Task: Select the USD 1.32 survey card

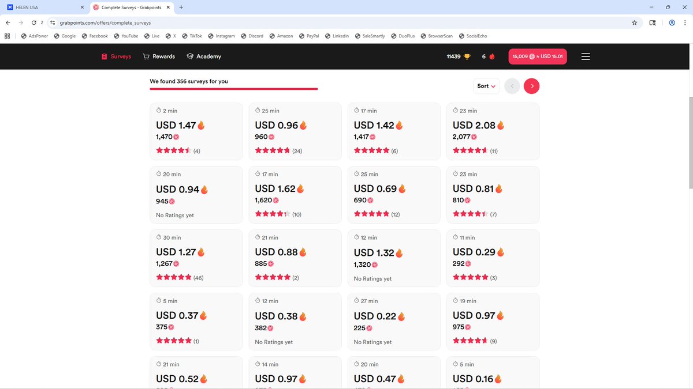Action: click(394, 258)
